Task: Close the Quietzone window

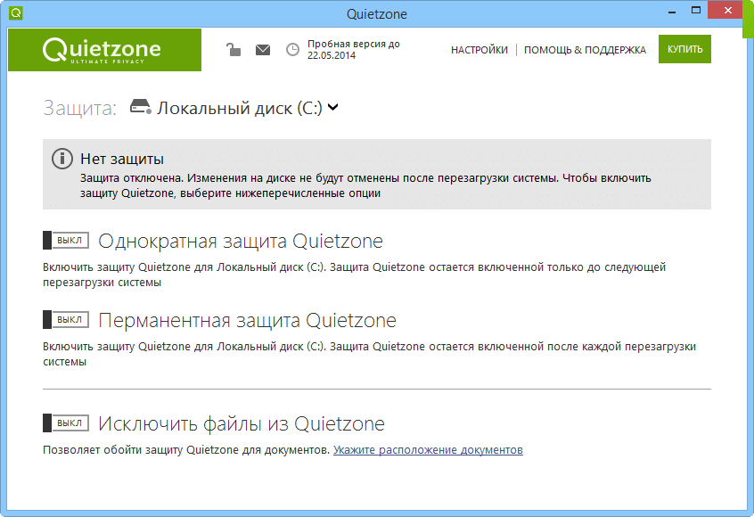Action: (728, 11)
